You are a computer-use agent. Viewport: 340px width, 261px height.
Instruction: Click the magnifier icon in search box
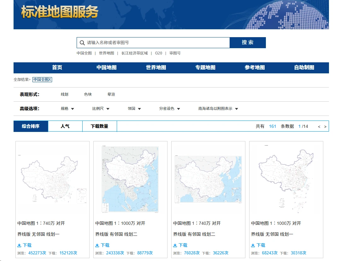click(82, 43)
